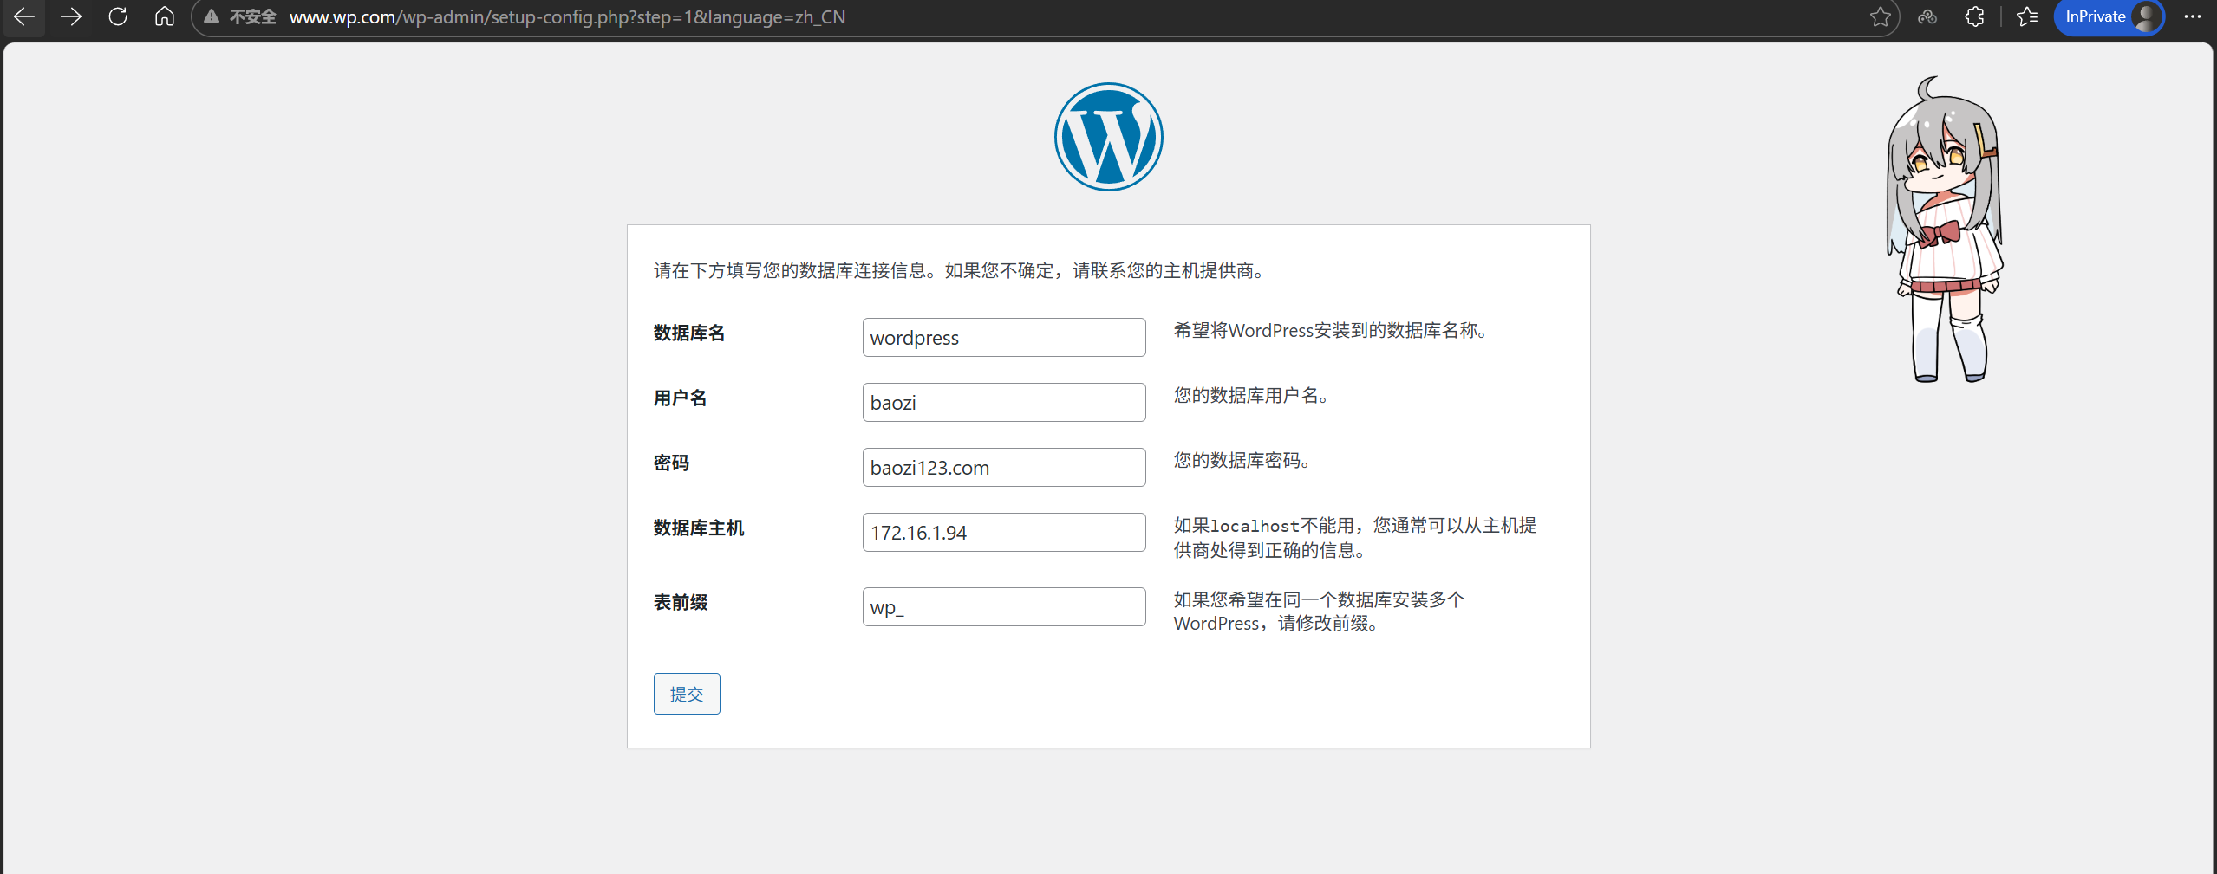Focus the address bar URL
The height and width of the screenshot is (874, 2217).
tap(567, 17)
